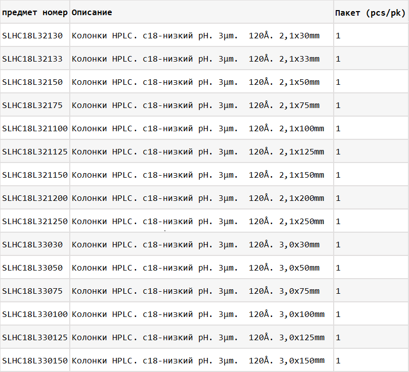Select item number SLHC18L321200
Image resolution: width=409 pixels, height=372 pixels.
point(35,198)
